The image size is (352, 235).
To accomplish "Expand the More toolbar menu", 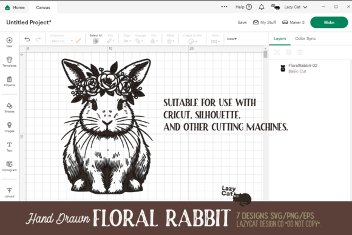I will (x=231, y=39).
